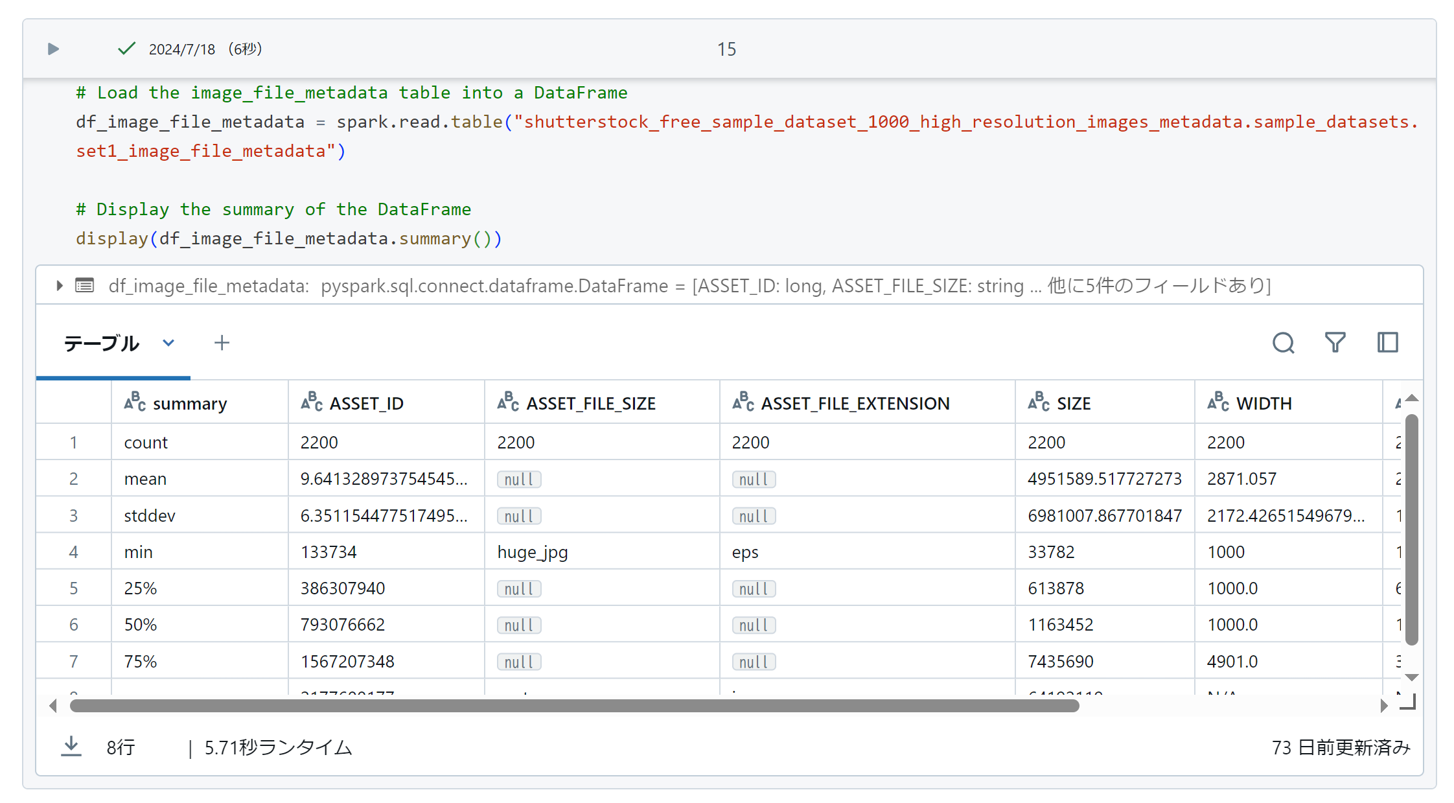Click the string type icon in the WIDTH header
The width and height of the screenshot is (1454, 803).
coord(1217,402)
